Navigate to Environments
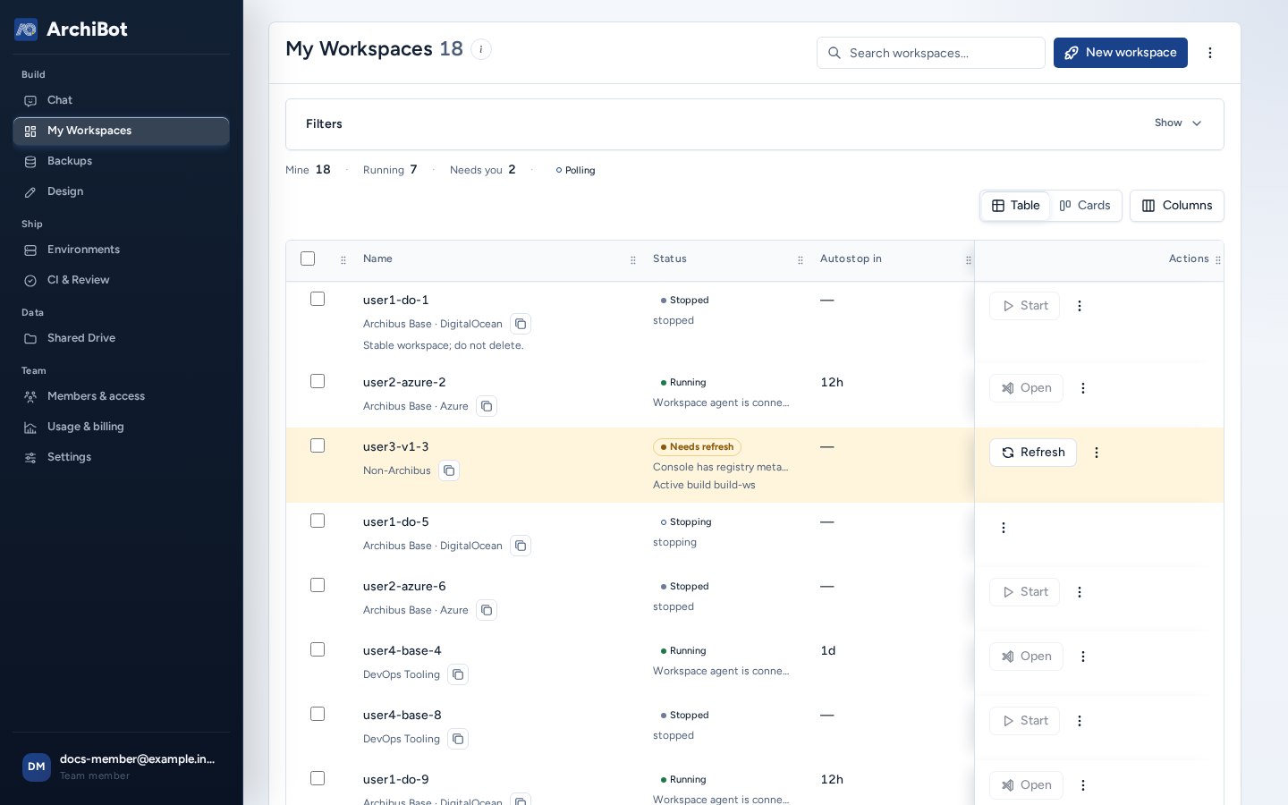This screenshot has width=1288, height=805. click(121, 250)
